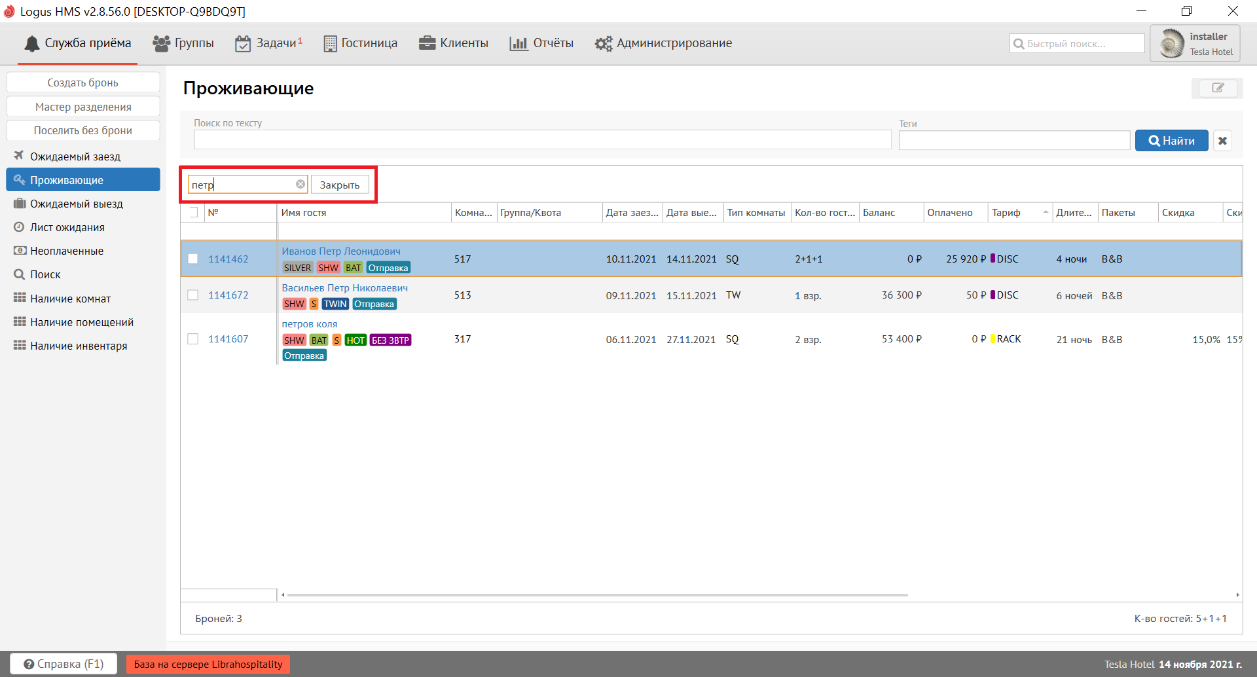Click the Теги tags input field
The height and width of the screenshot is (677, 1257).
1013,140
